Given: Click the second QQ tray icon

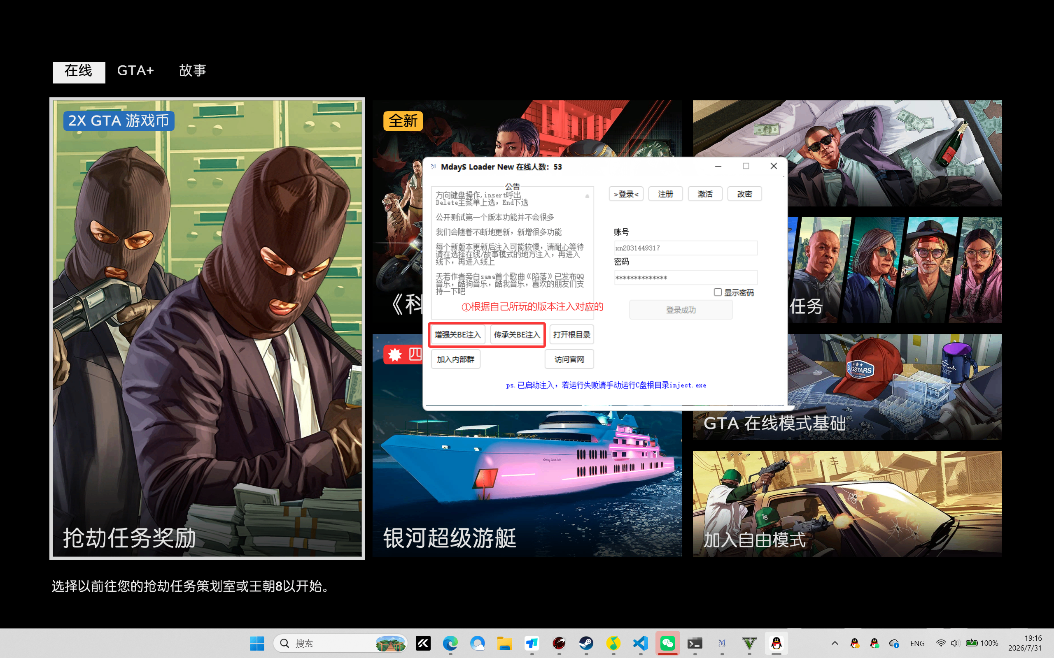Looking at the screenshot, I should [x=874, y=643].
